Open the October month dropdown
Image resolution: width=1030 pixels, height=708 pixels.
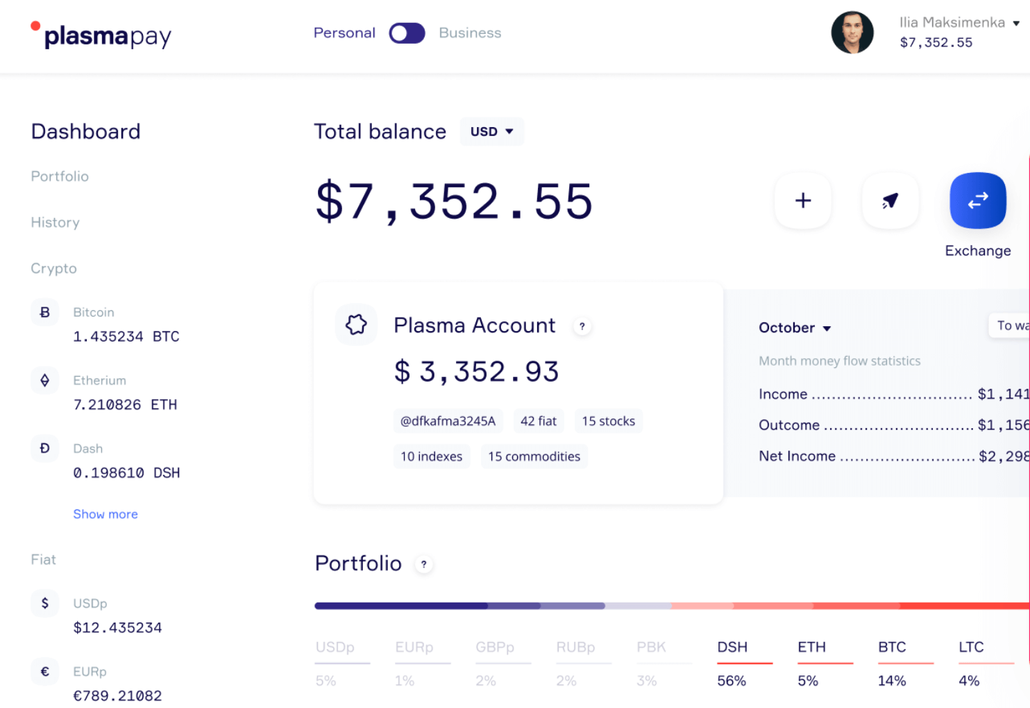tap(795, 328)
